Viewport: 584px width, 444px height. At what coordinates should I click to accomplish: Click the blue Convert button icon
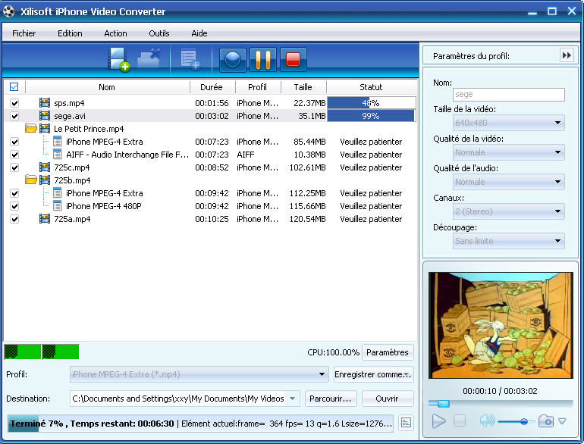[233, 60]
